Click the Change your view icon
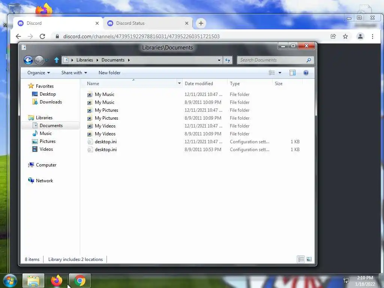384x288 pixels. tap(271, 73)
